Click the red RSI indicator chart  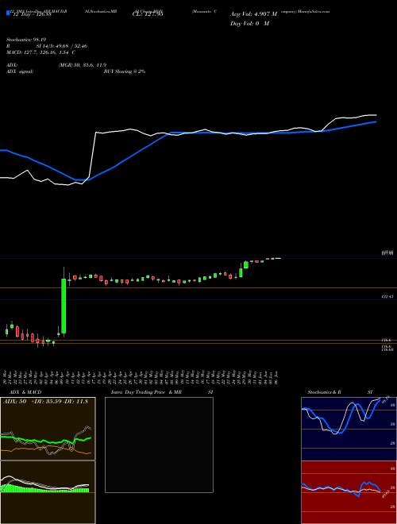pos(349,492)
